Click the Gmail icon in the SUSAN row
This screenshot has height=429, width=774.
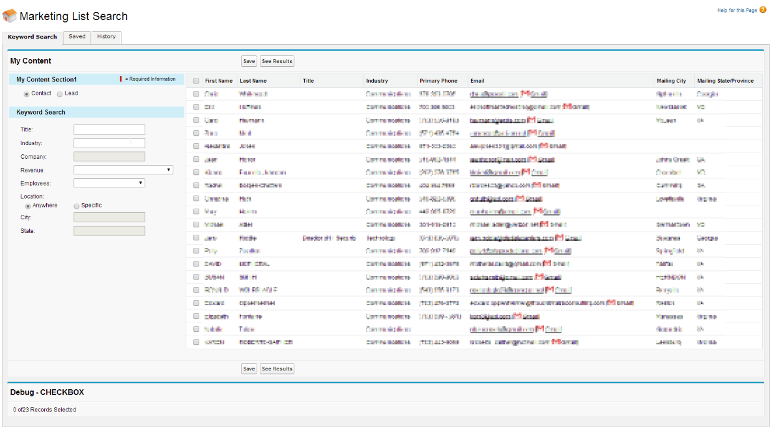click(x=540, y=277)
